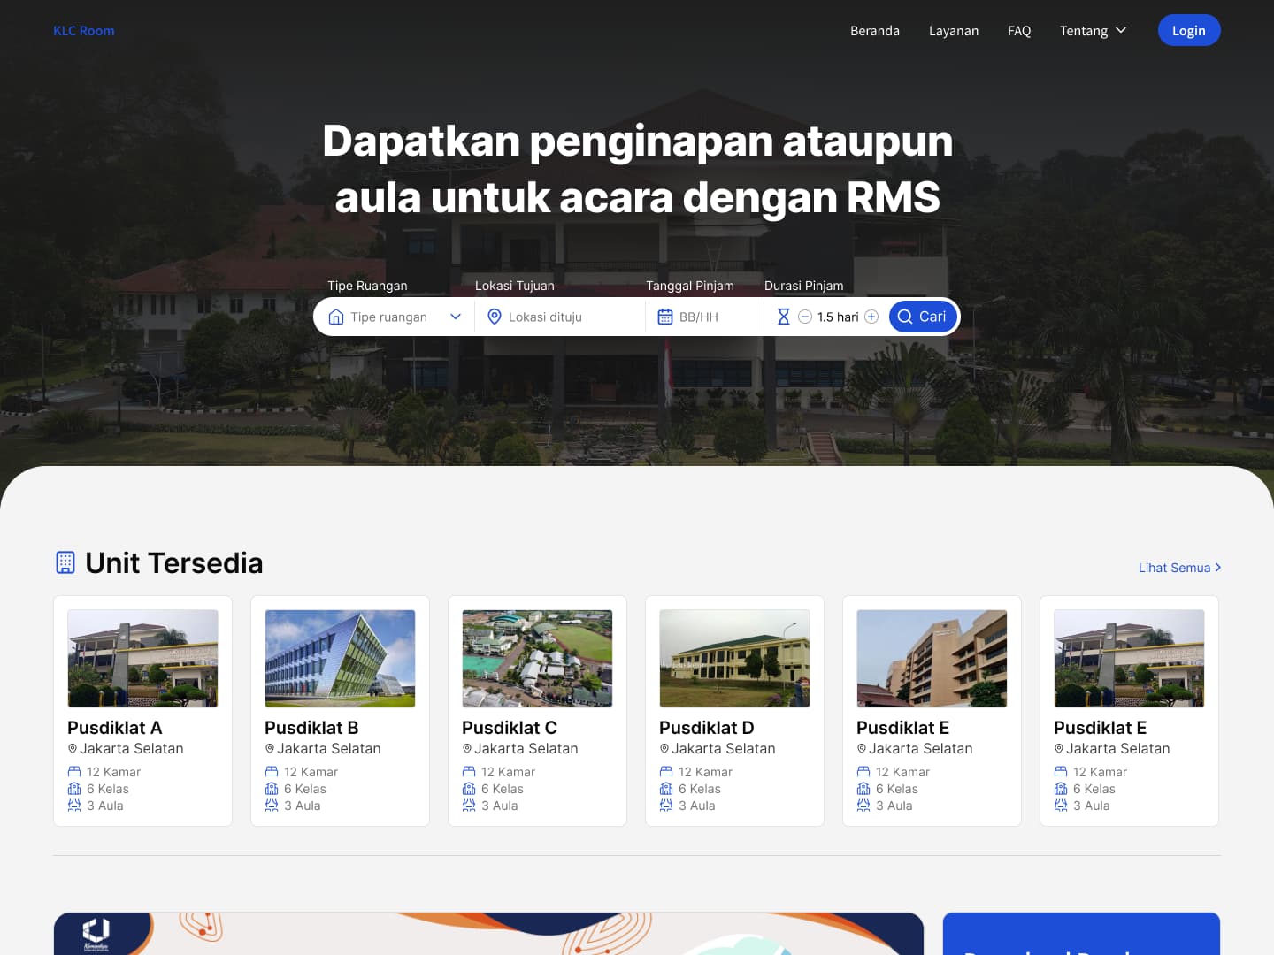Click the map pin icon in Lokasi dituju
The width and height of the screenshot is (1274, 955).
click(494, 316)
